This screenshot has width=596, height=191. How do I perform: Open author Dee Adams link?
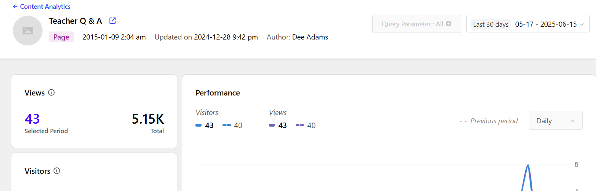point(310,37)
